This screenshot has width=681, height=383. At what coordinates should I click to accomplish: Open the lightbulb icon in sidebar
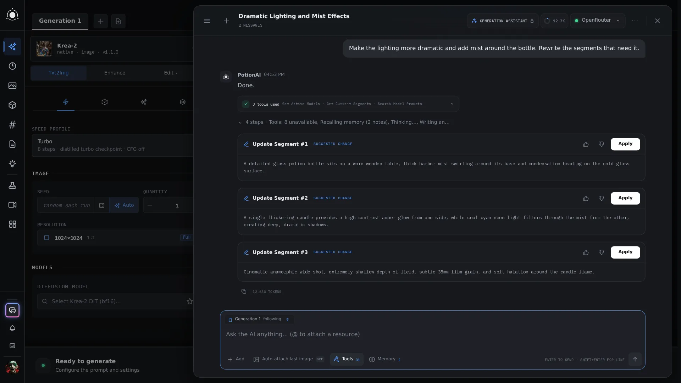12,163
